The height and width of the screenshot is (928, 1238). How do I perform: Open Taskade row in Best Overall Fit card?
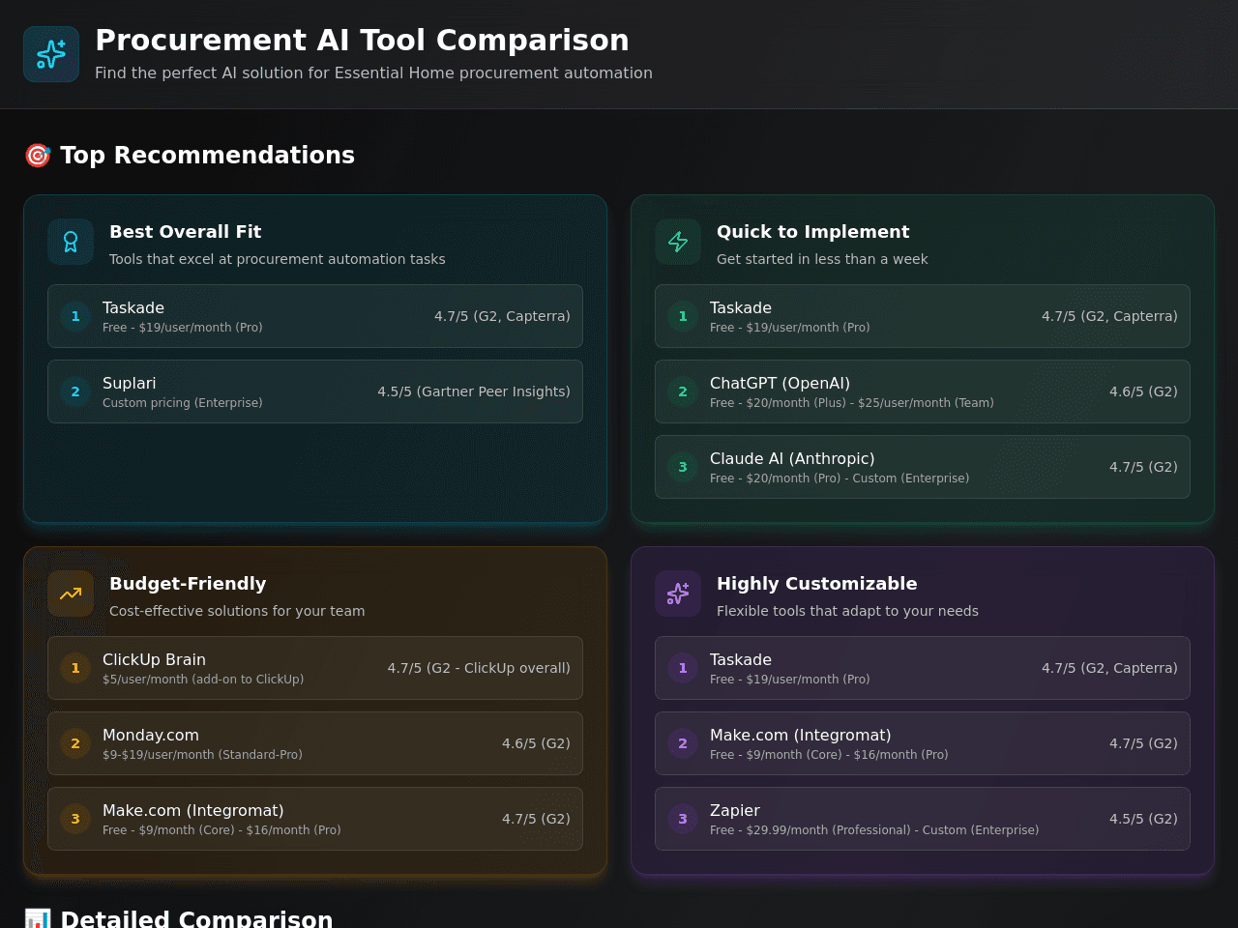(x=315, y=316)
